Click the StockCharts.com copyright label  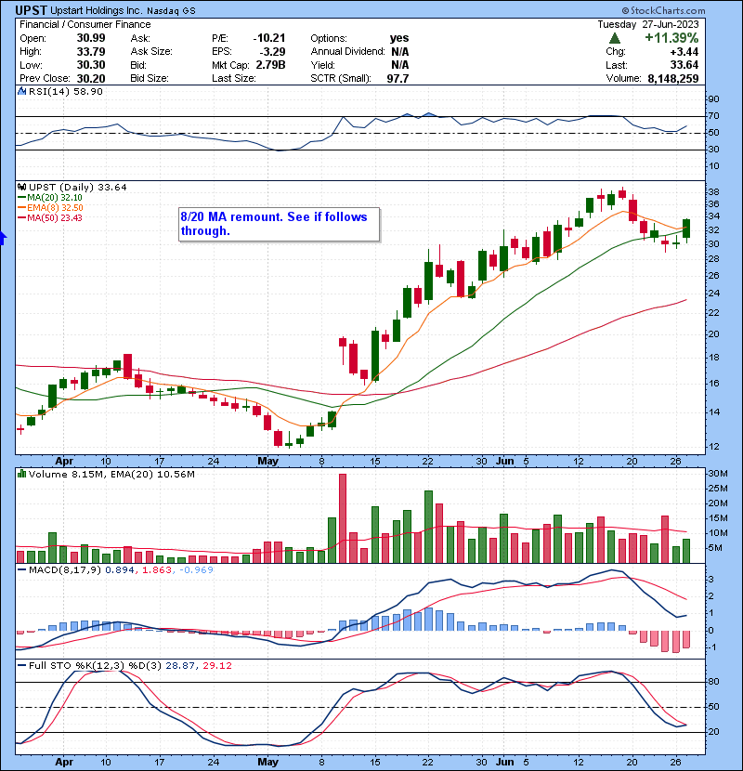point(663,10)
